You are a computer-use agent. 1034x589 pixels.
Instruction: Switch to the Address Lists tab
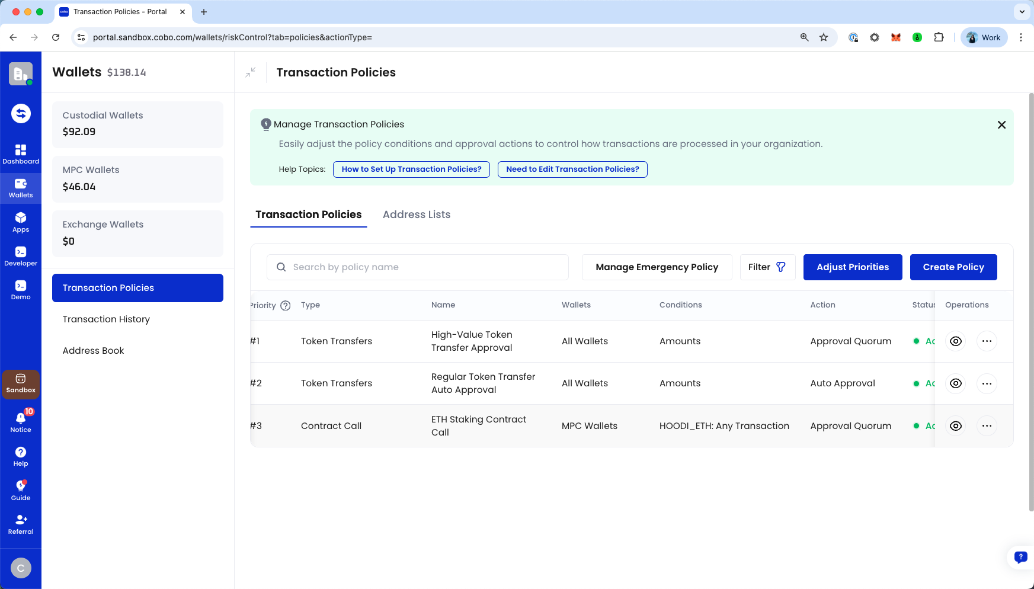point(416,215)
